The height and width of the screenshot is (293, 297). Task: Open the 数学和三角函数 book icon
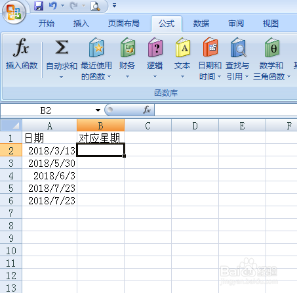click(x=272, y=47)
